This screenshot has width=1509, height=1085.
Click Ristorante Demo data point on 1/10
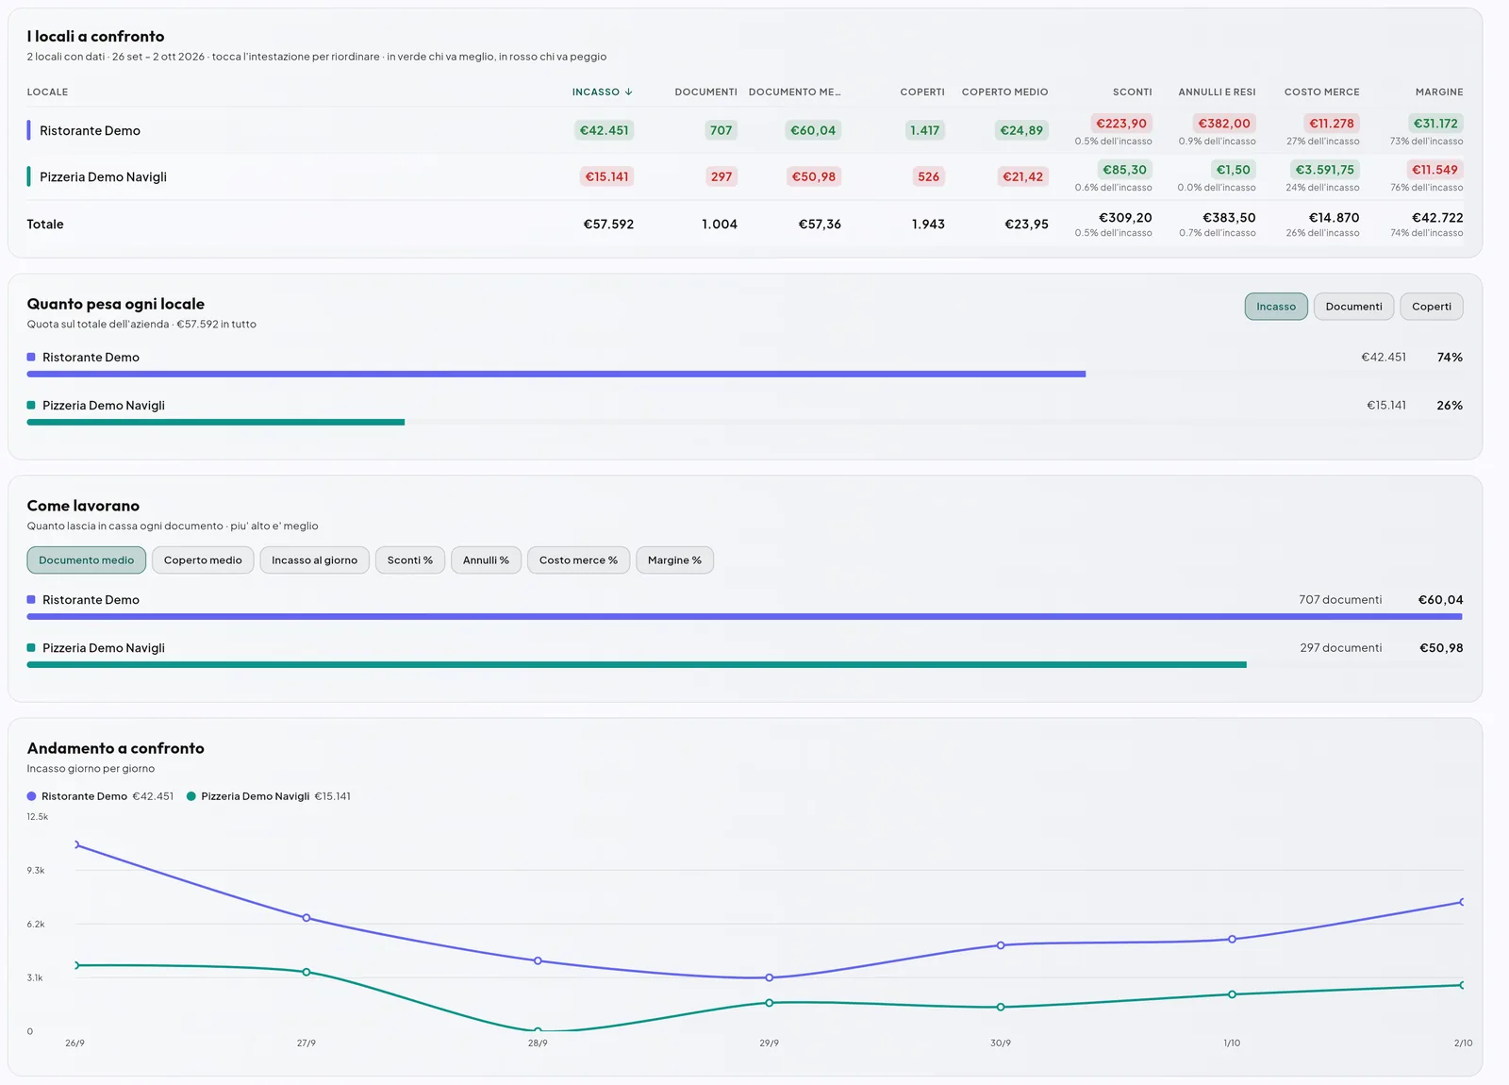tap(1232, 939)
